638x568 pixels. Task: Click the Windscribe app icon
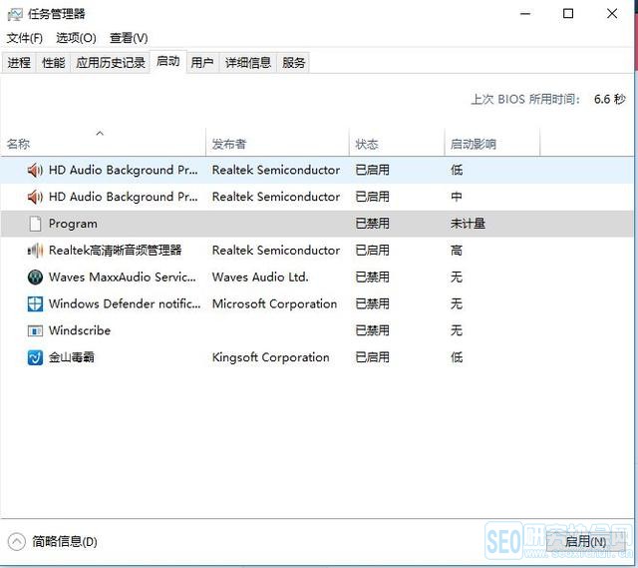(35, 330)
